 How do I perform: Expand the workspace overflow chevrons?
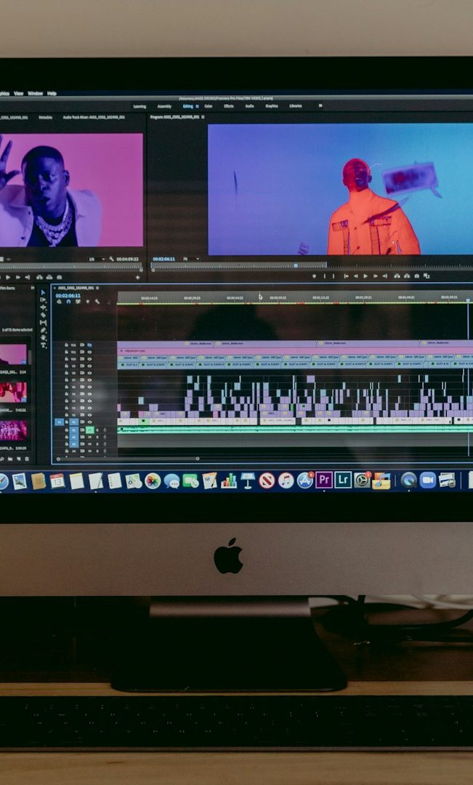click(320, 105)
